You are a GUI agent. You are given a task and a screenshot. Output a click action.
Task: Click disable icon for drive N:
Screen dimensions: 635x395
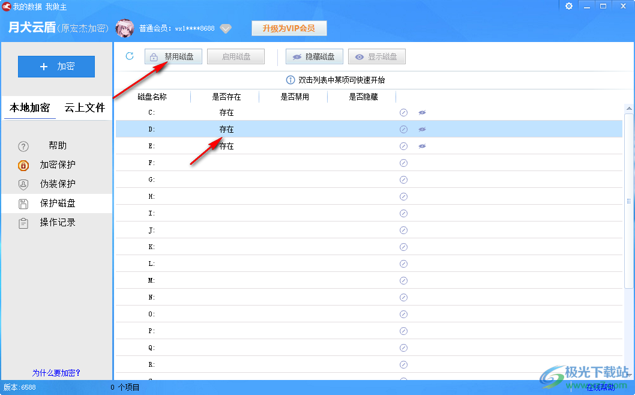[x=403, y=297]
